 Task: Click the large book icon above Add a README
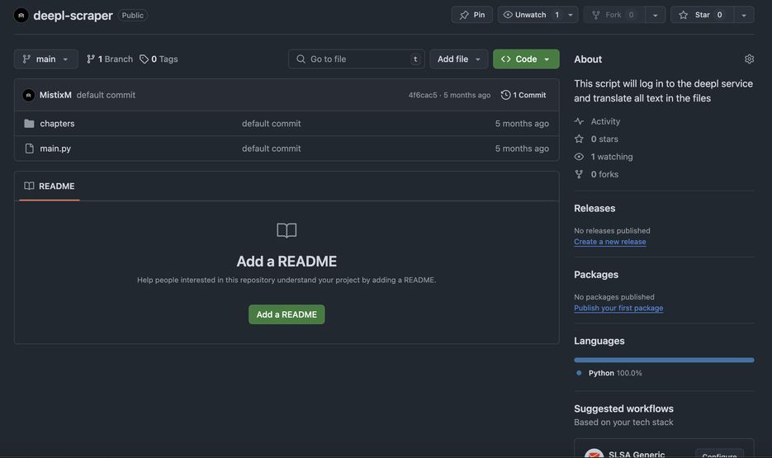click(x=287, y=230)
